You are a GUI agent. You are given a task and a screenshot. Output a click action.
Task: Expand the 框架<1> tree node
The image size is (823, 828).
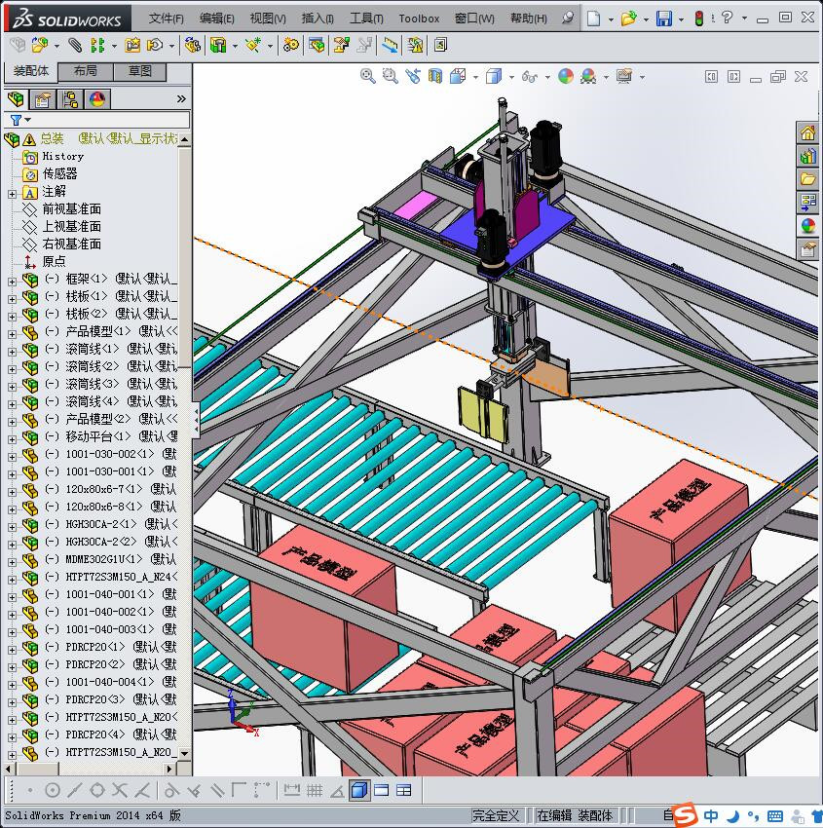coord(12,282)
